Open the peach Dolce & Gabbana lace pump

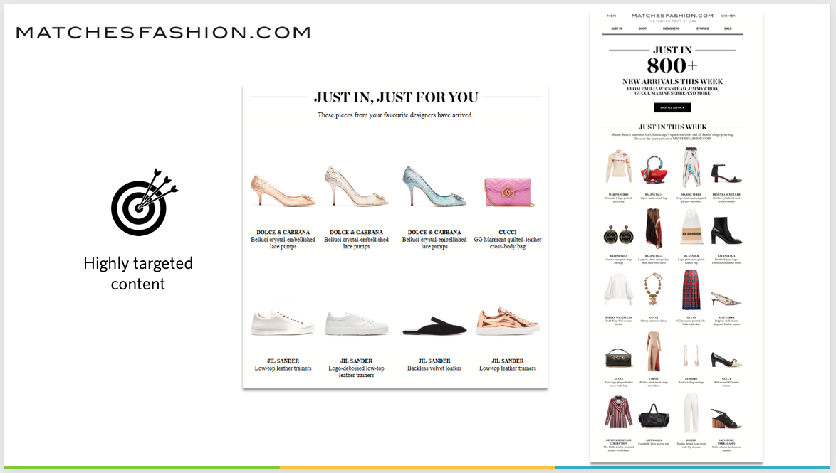[283, 190]
